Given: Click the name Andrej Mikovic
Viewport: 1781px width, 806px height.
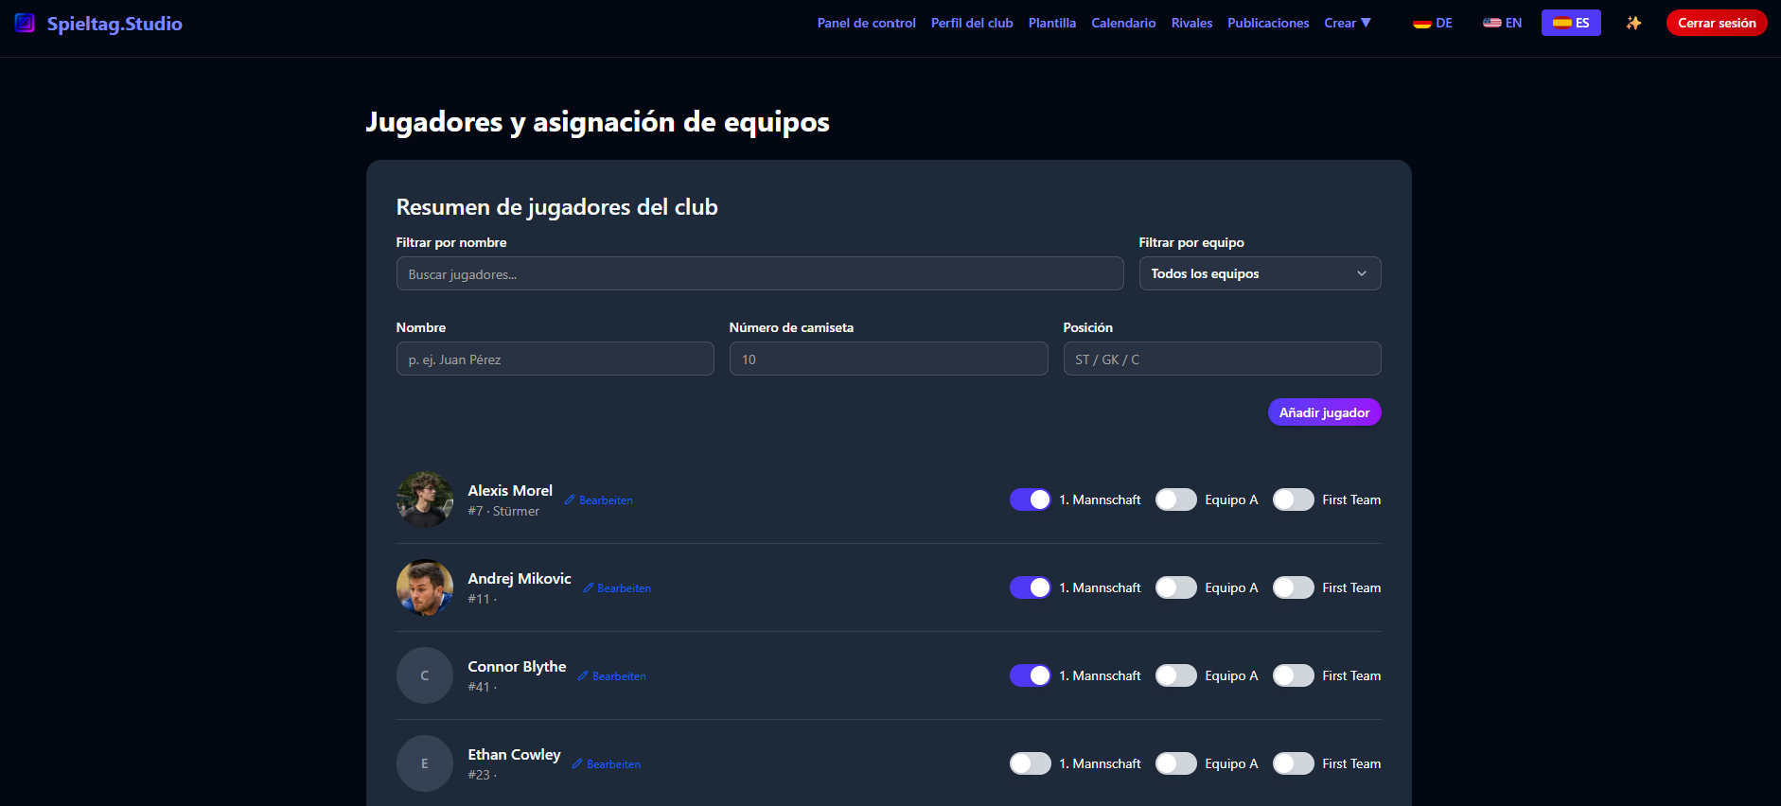Looking at the screenshot, I should pos(520,578).
